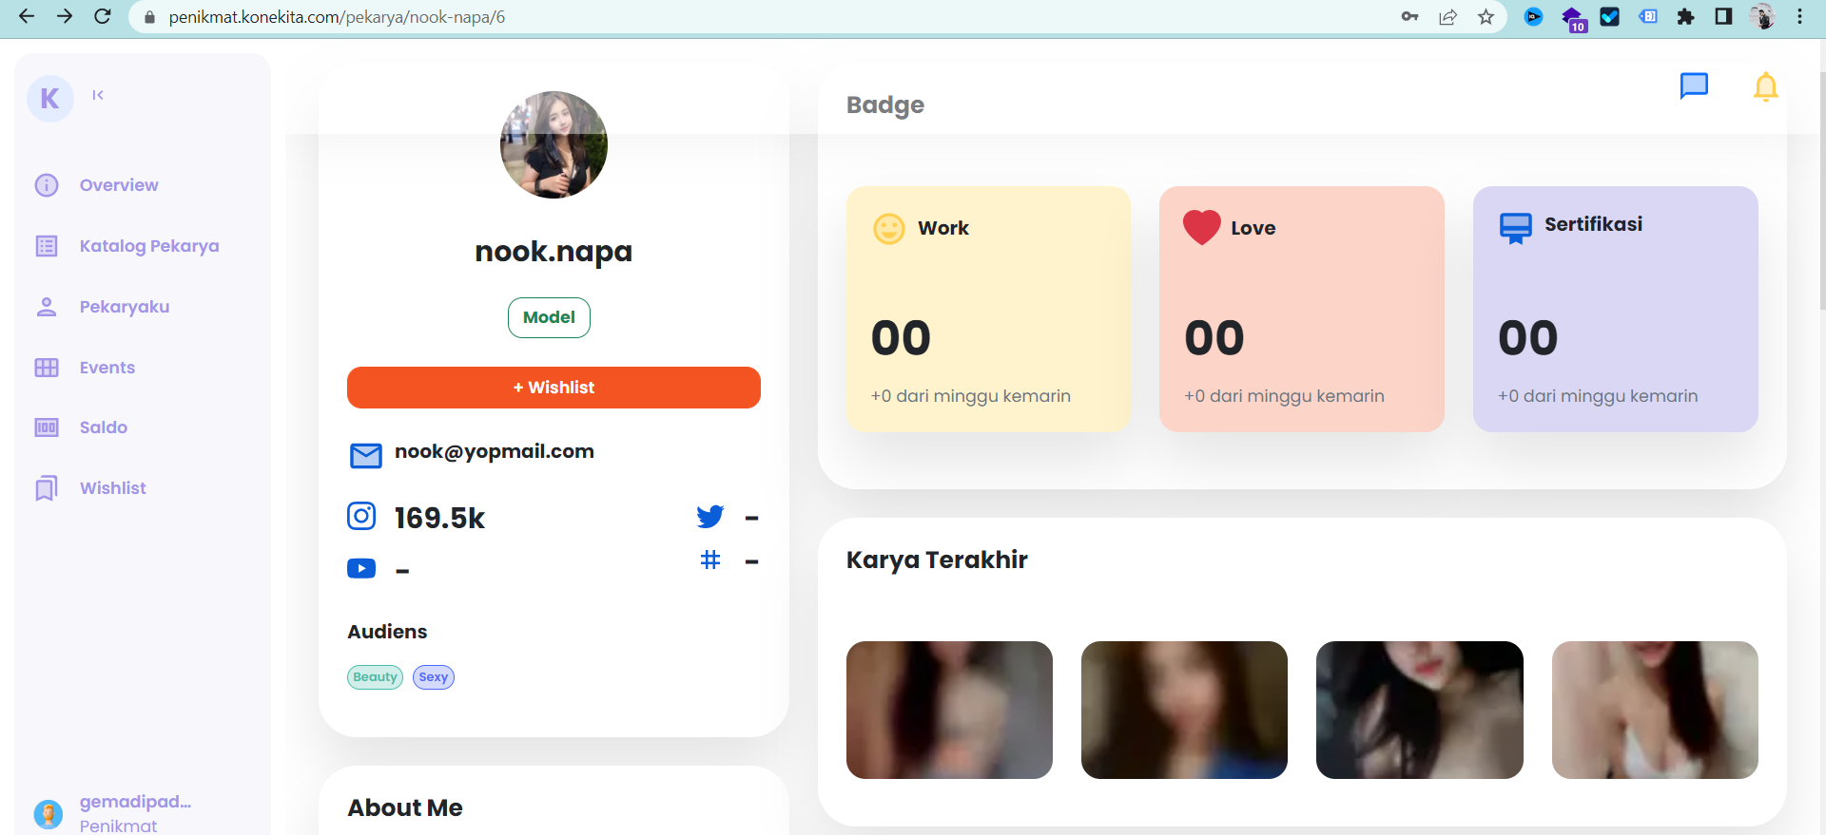1826x835 pixels.
Task: Open the Saldo page
Action: (x=104, y=427)
